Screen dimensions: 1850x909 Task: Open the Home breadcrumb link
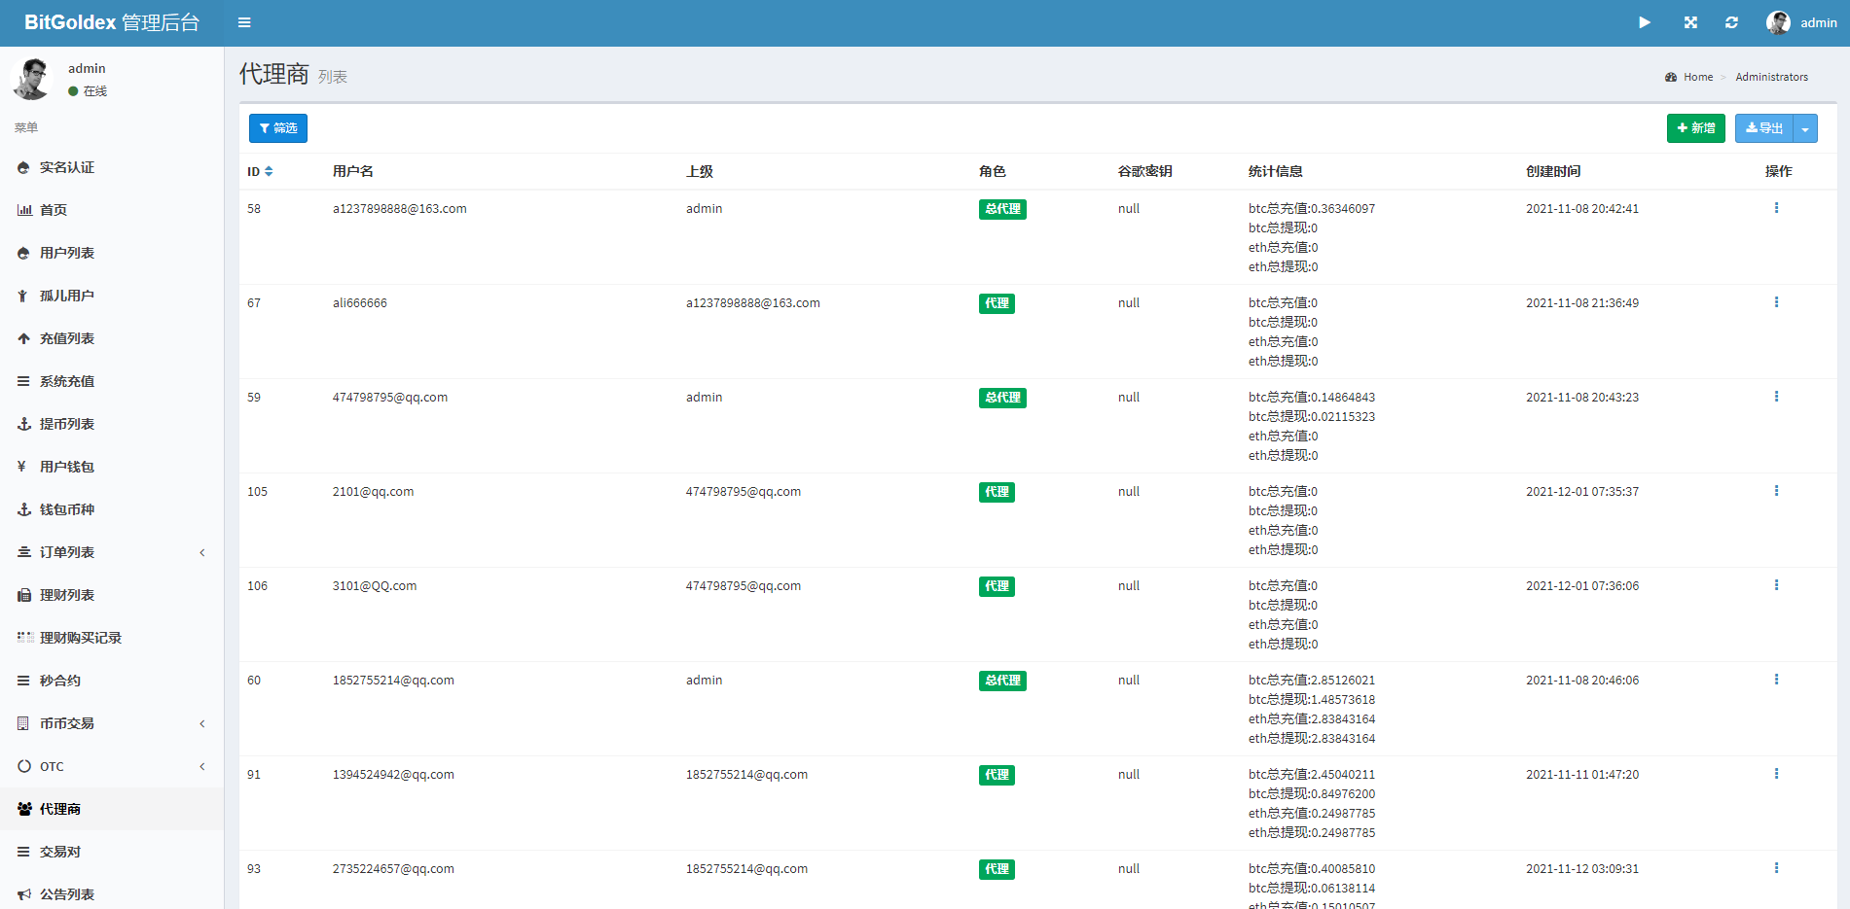1697,77
